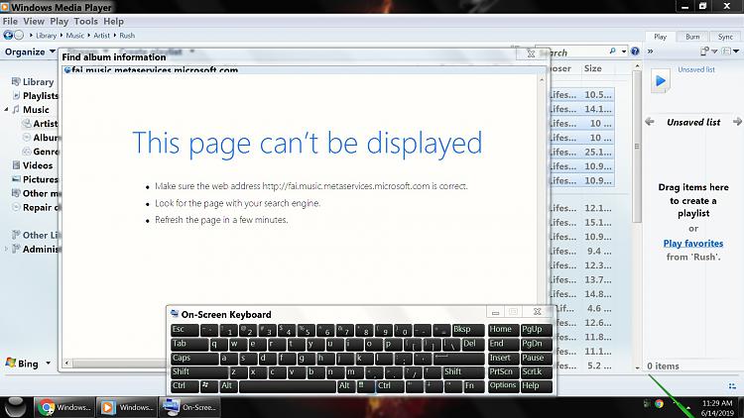This screenshot has width=744, height=418.
Task: Toggle the left Ctrl key on On-Screen Keyboard
Action: tap(185, 385)
